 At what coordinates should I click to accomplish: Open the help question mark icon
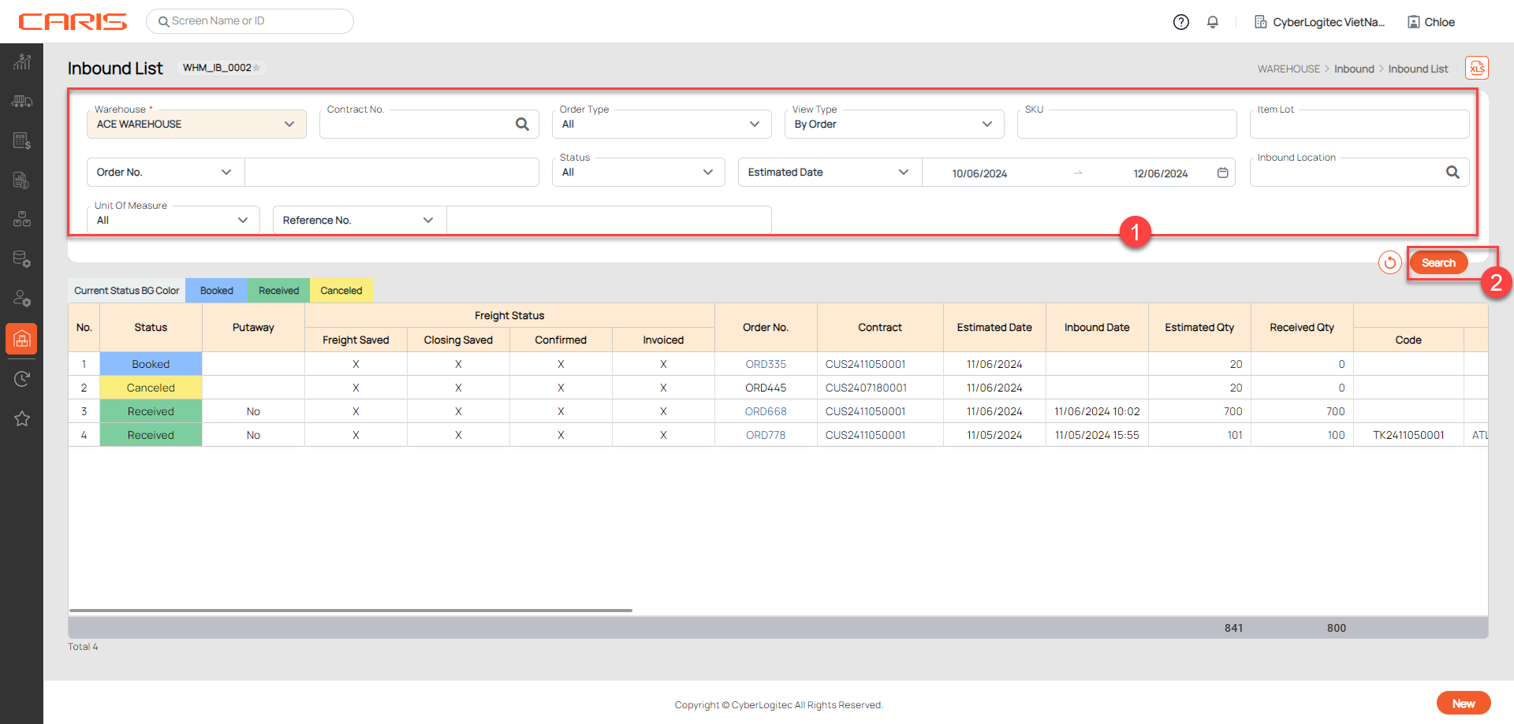tap(1180, 22)
